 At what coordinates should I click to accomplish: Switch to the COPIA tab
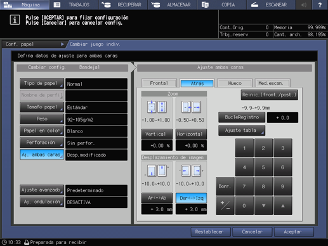pos(222,4)
